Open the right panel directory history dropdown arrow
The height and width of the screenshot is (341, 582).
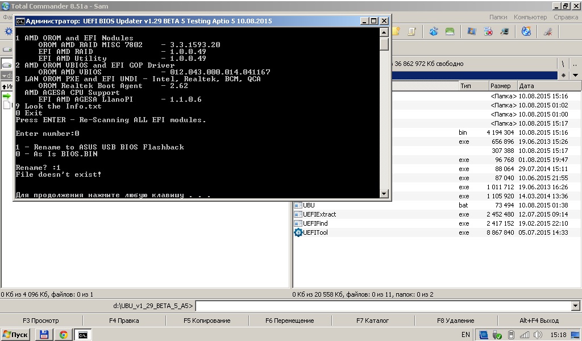[575, 76]
